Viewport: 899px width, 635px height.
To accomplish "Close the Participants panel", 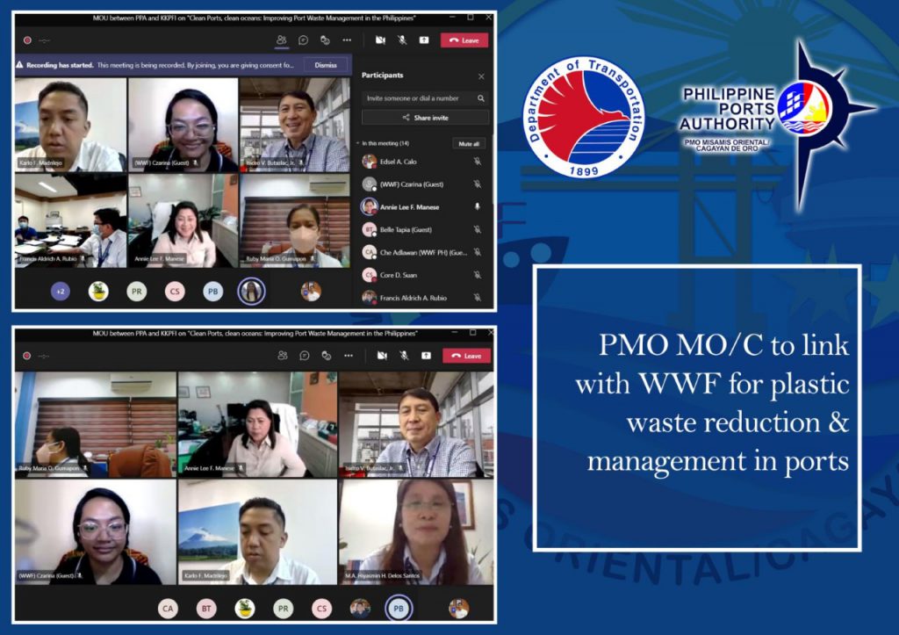I will pyautogui.click(x=481, y=76).
